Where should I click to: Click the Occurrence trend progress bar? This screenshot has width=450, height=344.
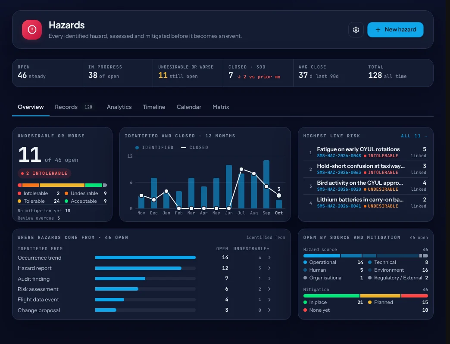click(145, 257)
